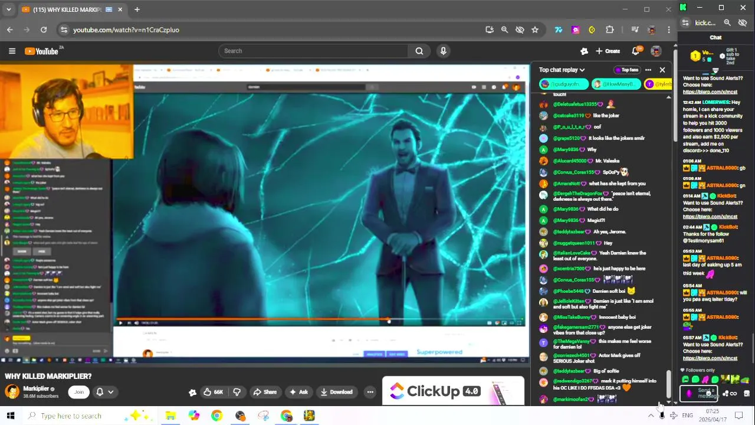Open the Chrome extensions puzzle icon
Screen dimensions: 755x425
[610, 30]
